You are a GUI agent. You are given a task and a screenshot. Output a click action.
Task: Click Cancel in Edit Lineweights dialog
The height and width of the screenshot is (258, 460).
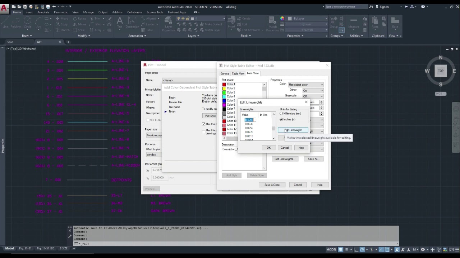(284, 148)
